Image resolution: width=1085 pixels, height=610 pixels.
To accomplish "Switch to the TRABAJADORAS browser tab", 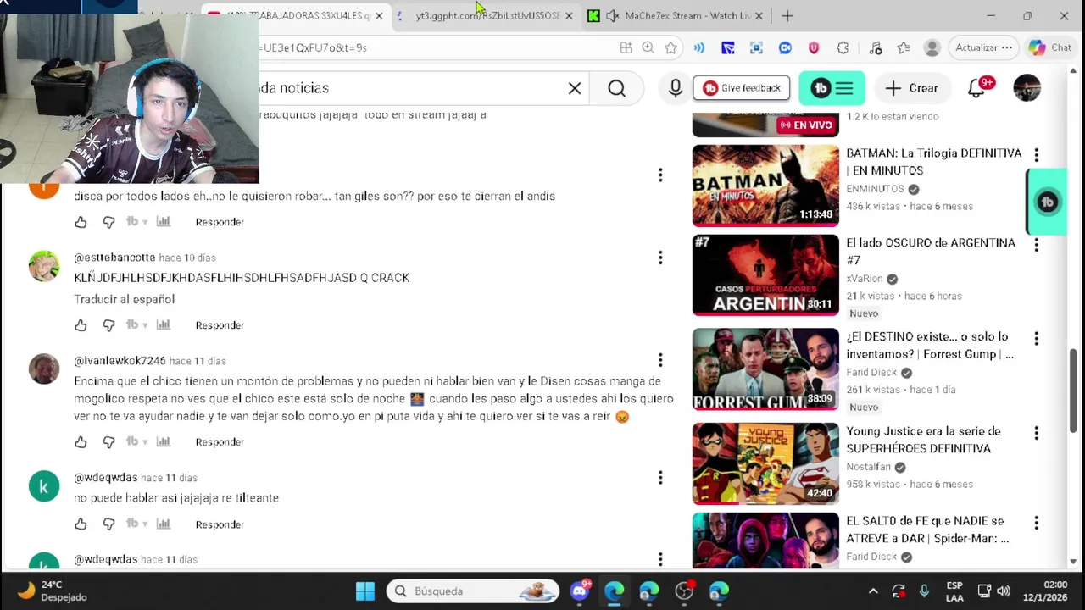I will point(297,15).
